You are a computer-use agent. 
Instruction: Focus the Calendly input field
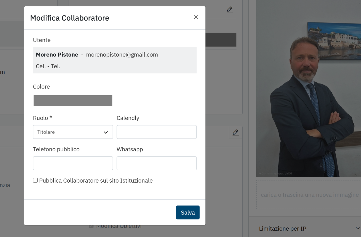[157, 132]
